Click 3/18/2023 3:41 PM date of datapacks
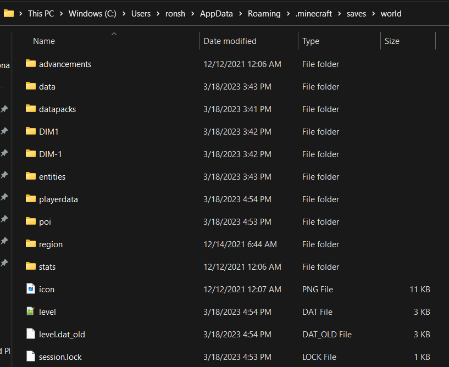449x367 pixels. click(237, 109)
